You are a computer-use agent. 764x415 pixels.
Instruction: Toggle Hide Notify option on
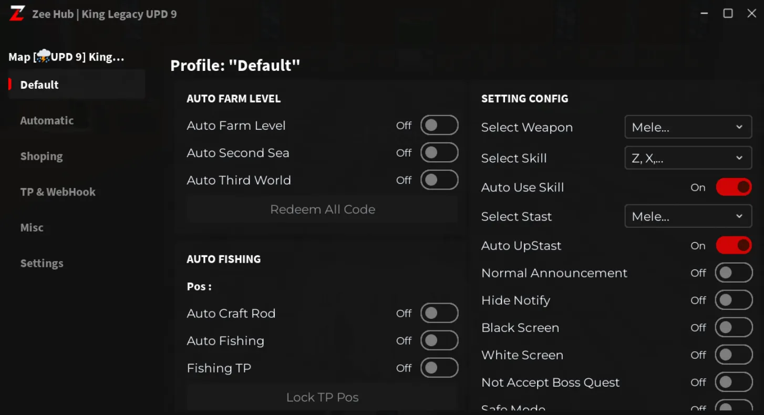click(734, 300)
